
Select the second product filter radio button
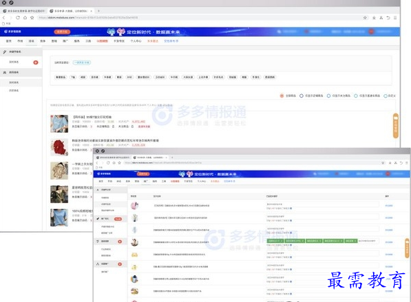[302, 96]
